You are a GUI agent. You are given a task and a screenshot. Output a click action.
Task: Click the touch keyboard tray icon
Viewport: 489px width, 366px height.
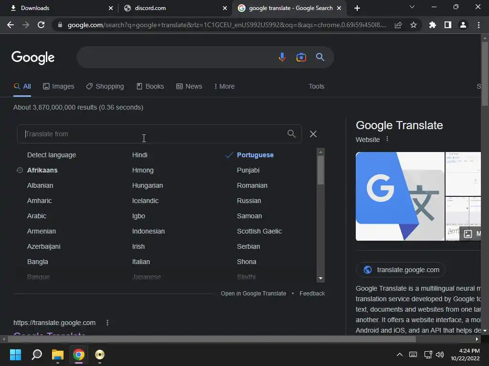point(413,355)
